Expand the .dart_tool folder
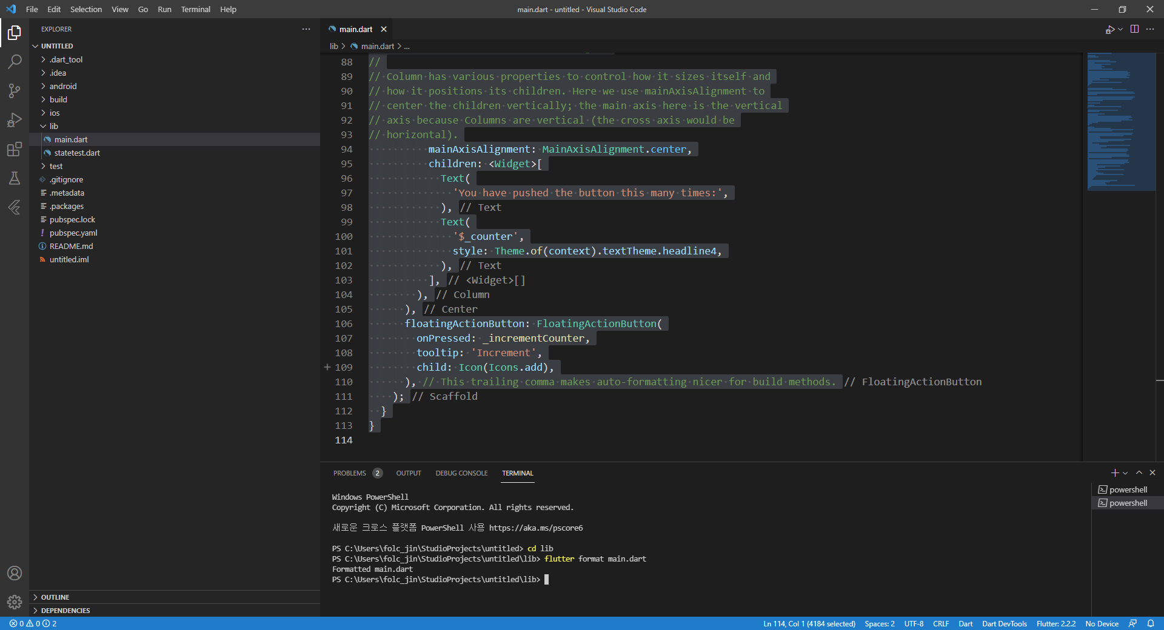1164x630 pixels. click(x=66, y=59)
